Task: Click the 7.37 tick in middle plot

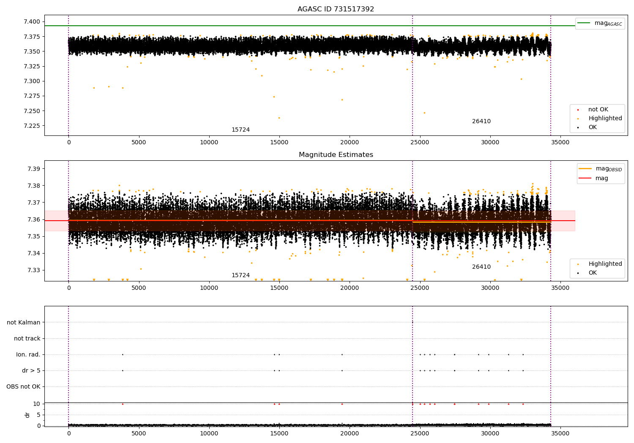Action: click(34, 203)
